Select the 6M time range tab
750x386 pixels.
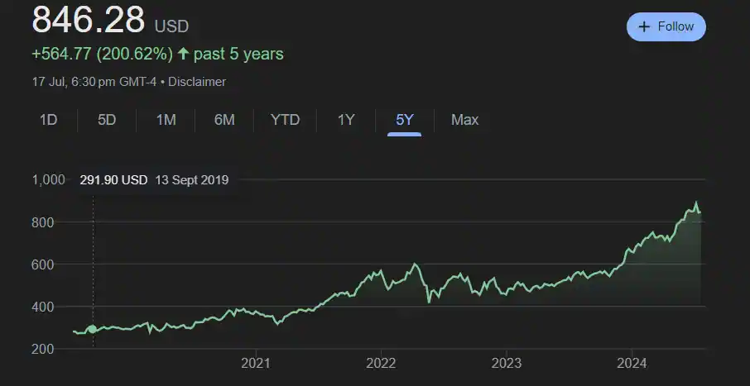tap(224, 120)
